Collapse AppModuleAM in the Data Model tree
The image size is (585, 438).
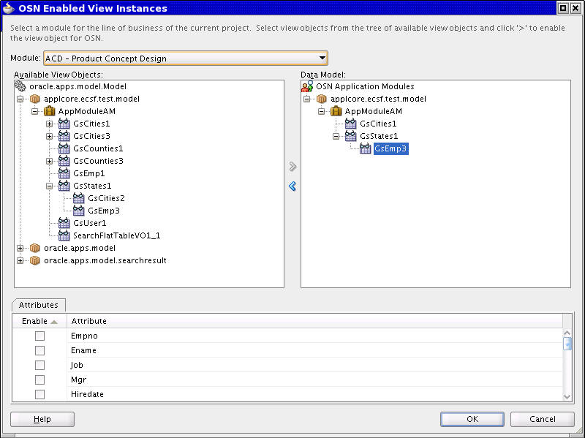point(321,111)
